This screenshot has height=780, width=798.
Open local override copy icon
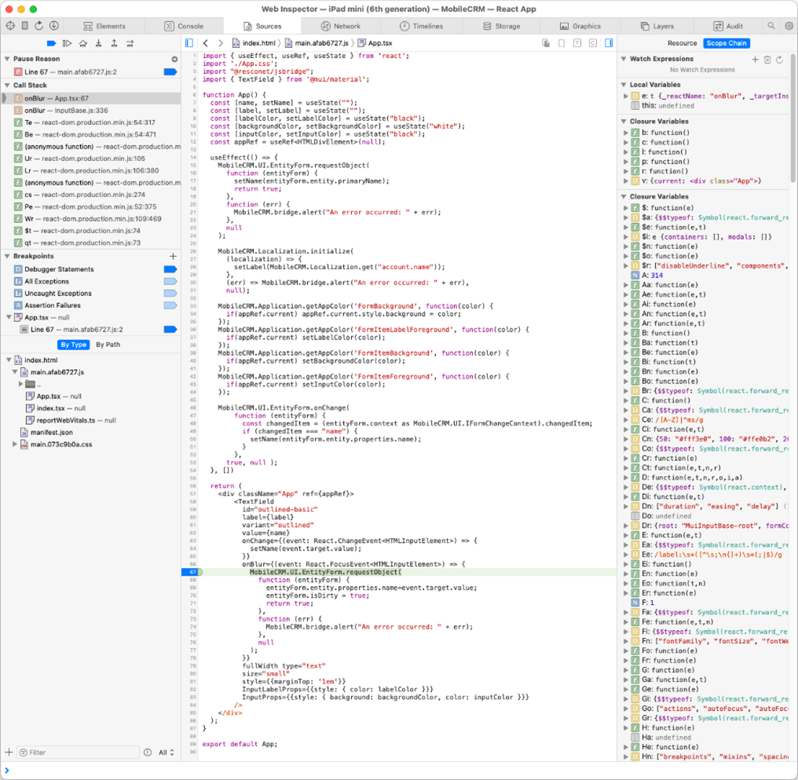546,42
